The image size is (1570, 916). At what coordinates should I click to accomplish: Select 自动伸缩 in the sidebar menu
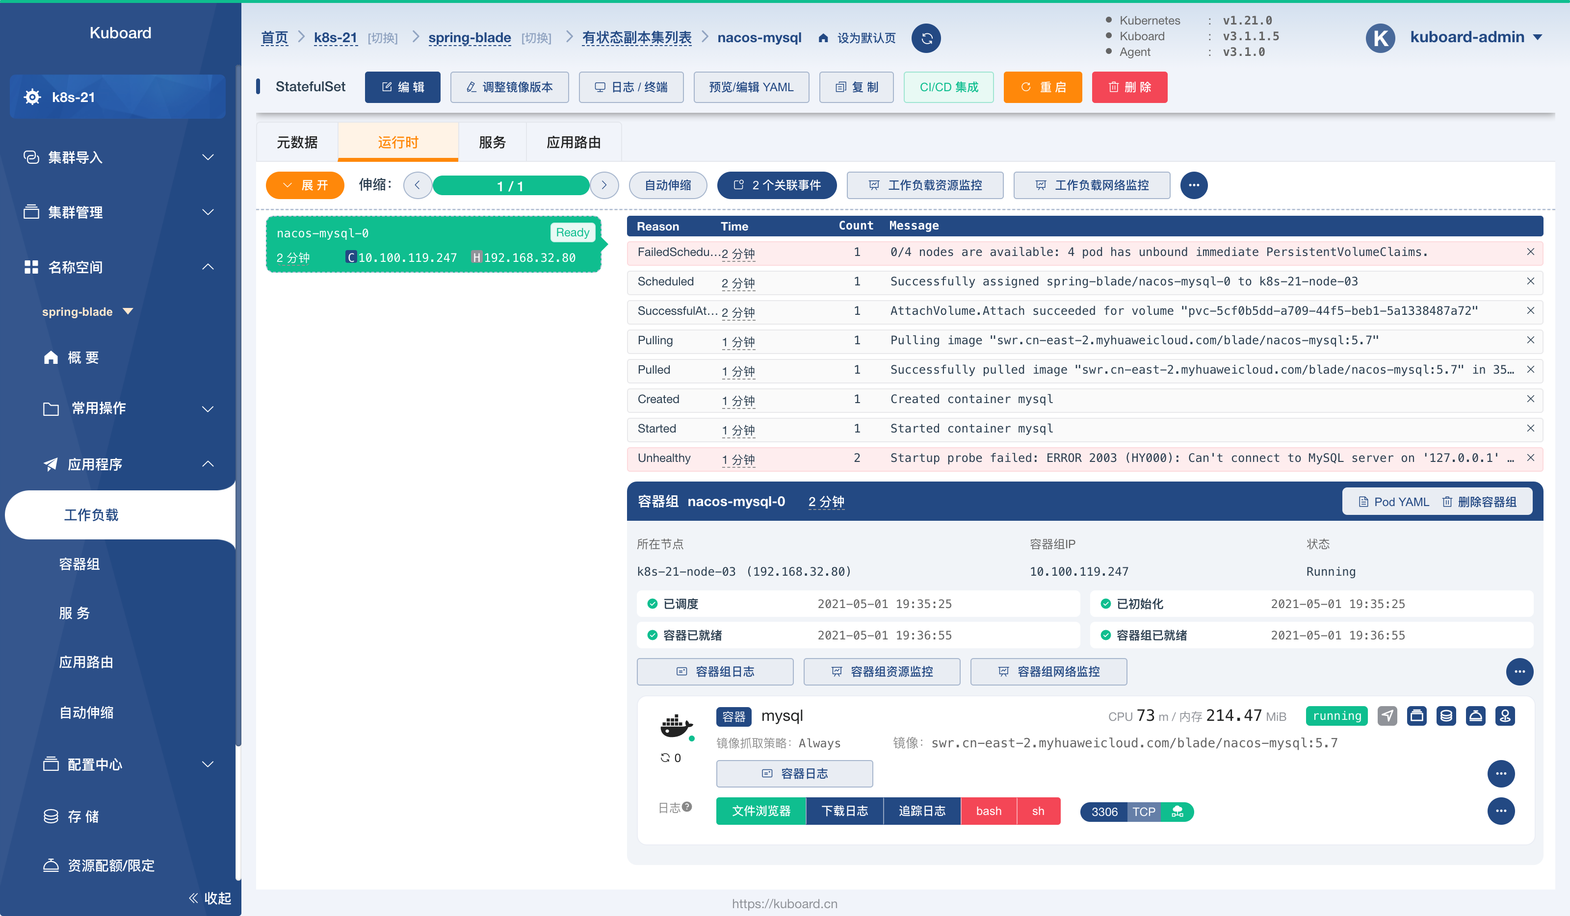[86, 712]
